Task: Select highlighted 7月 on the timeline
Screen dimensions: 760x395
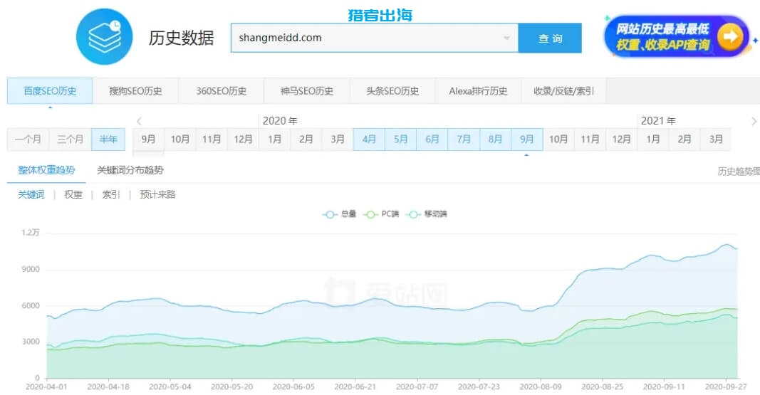Action: point(464,139)
